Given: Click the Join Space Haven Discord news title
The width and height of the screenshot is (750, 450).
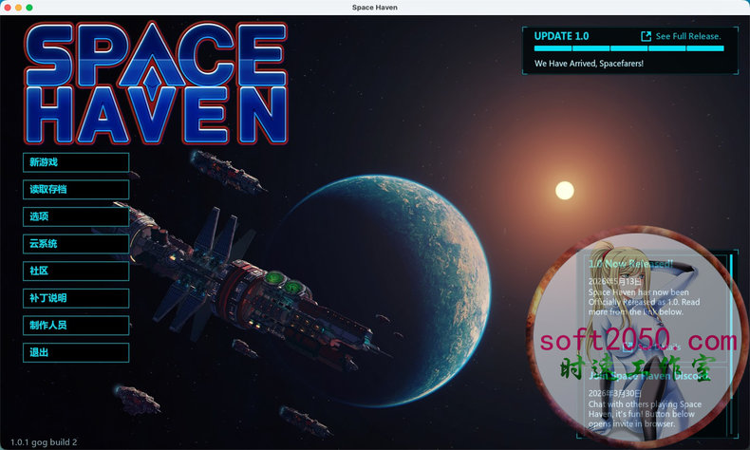Looking at the screenshot, I should point(648,376).
